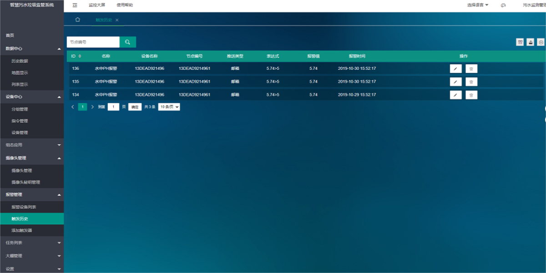This screenshot has height=273, width=546.
Task: Edit alarm record ID 136
Action: click(455, 69)
